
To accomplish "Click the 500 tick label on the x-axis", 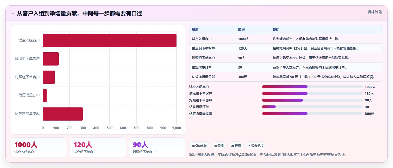I will coord(110,128).
